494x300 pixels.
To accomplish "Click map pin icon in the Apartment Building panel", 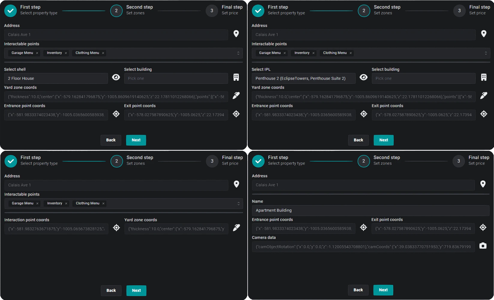I will (x=483, y=184).
